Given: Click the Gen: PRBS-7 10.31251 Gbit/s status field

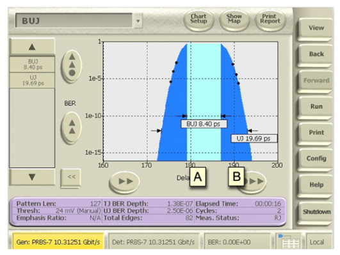Looking at the screenshot, I should point(58,242).
